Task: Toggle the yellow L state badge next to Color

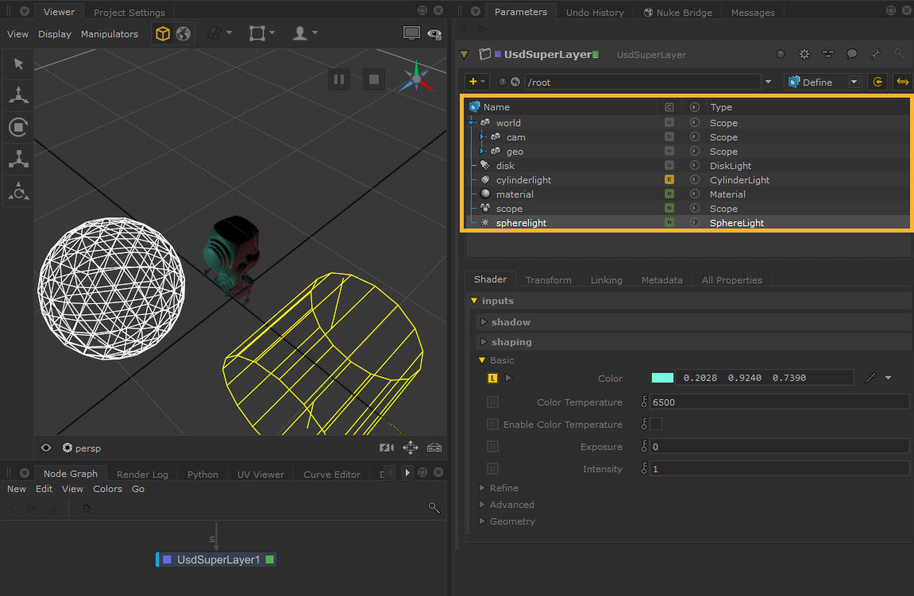Action: point(492,379)
